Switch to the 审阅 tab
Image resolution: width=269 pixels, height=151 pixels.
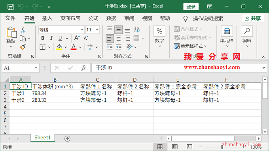(x=129, y=18)
